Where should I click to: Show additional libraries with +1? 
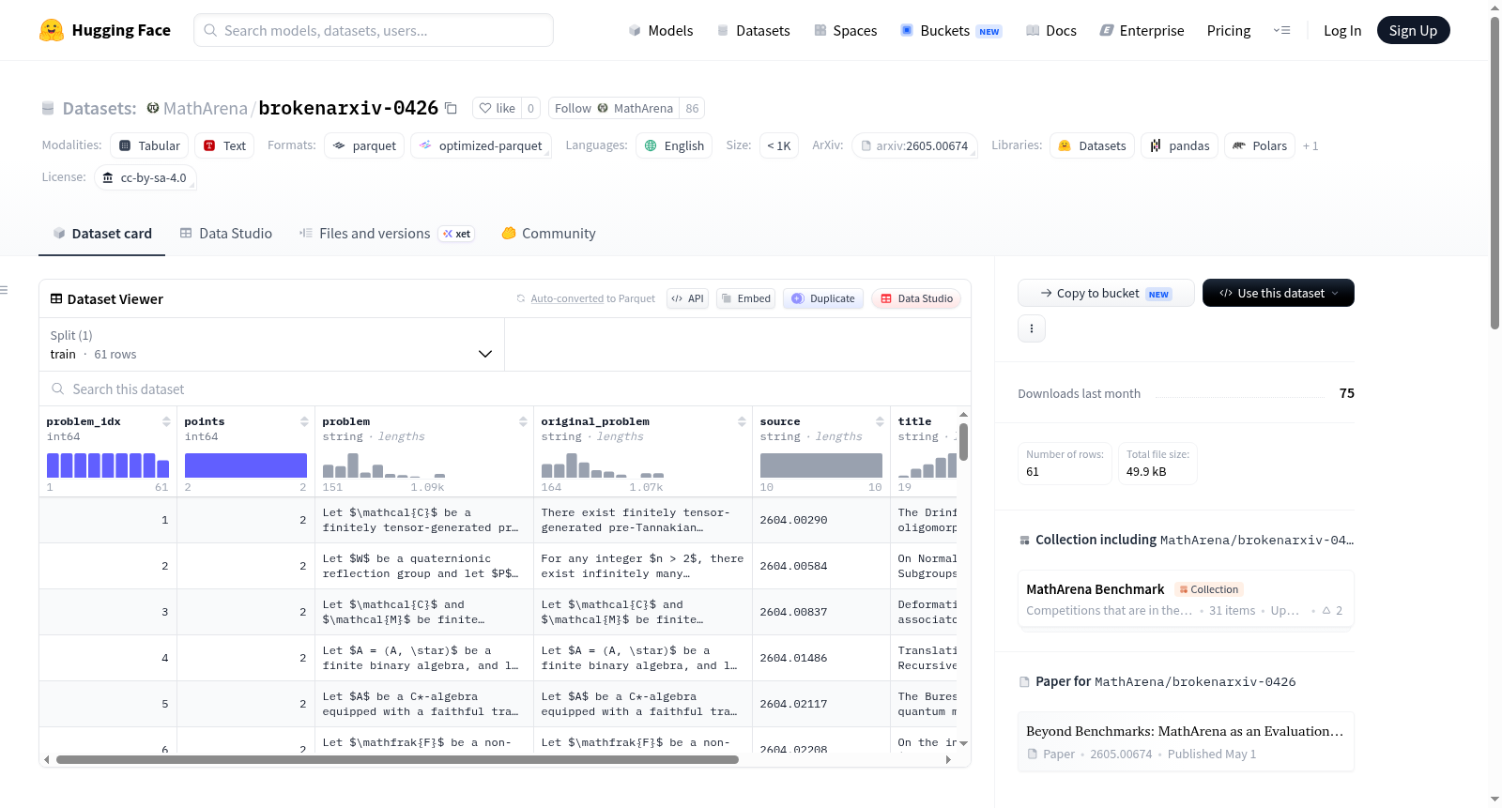pyautogui.click(x=1310, y=145)
